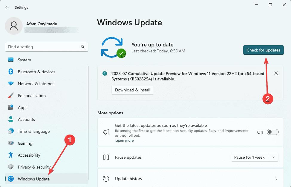Click the Afam Onyimadu account name
This screenshot has width=291, height=187.
pos(42,24)
